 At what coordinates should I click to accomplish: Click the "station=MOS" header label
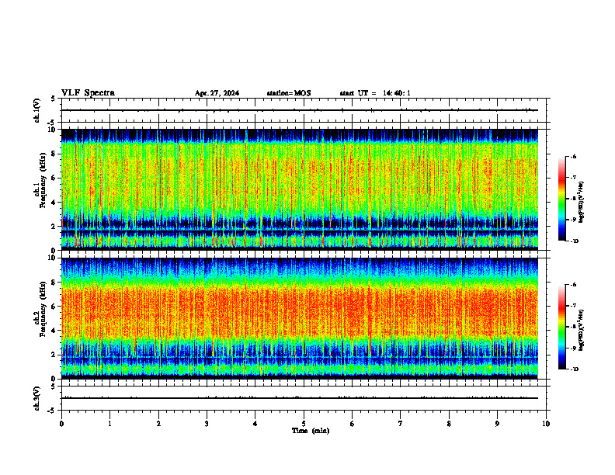pyautogui.click(x=289, y=93)
